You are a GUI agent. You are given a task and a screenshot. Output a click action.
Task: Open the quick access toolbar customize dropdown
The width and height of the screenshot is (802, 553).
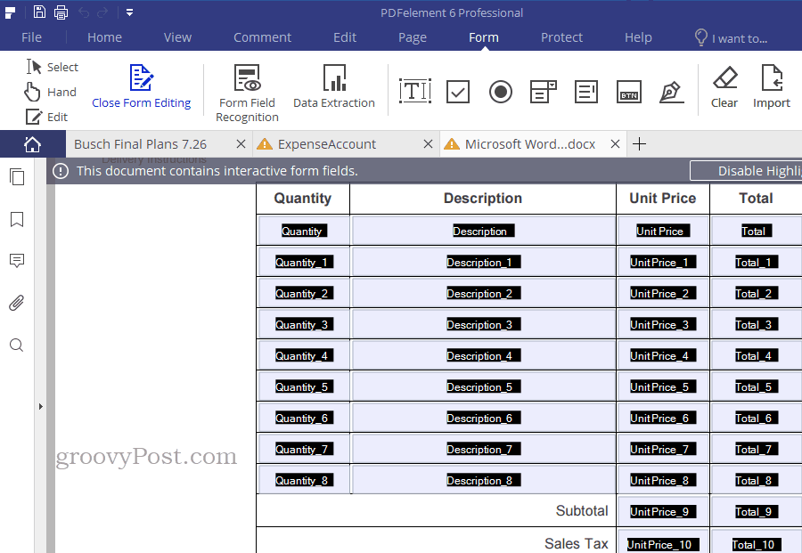pos(130,12)
